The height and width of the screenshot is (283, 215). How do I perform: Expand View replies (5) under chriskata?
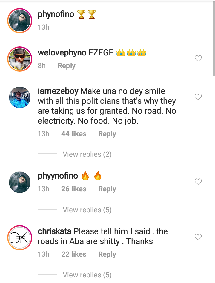coord(87,275)
